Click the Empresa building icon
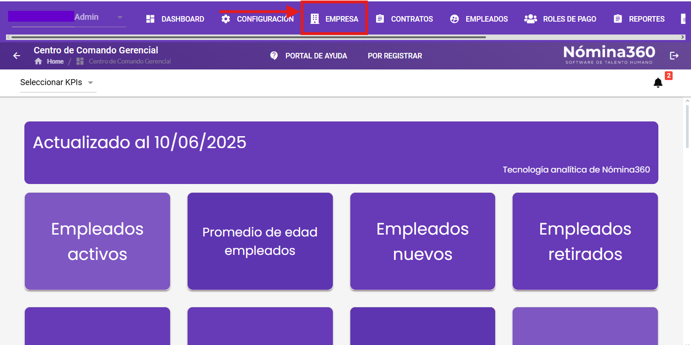The height and width of the screenshot is (345, 691). point(315,19)
